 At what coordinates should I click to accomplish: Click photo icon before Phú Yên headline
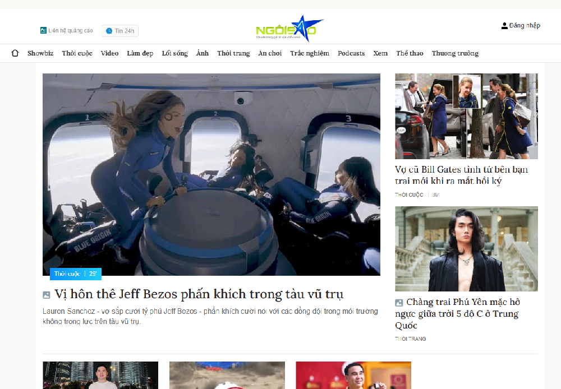click(399, 303)
